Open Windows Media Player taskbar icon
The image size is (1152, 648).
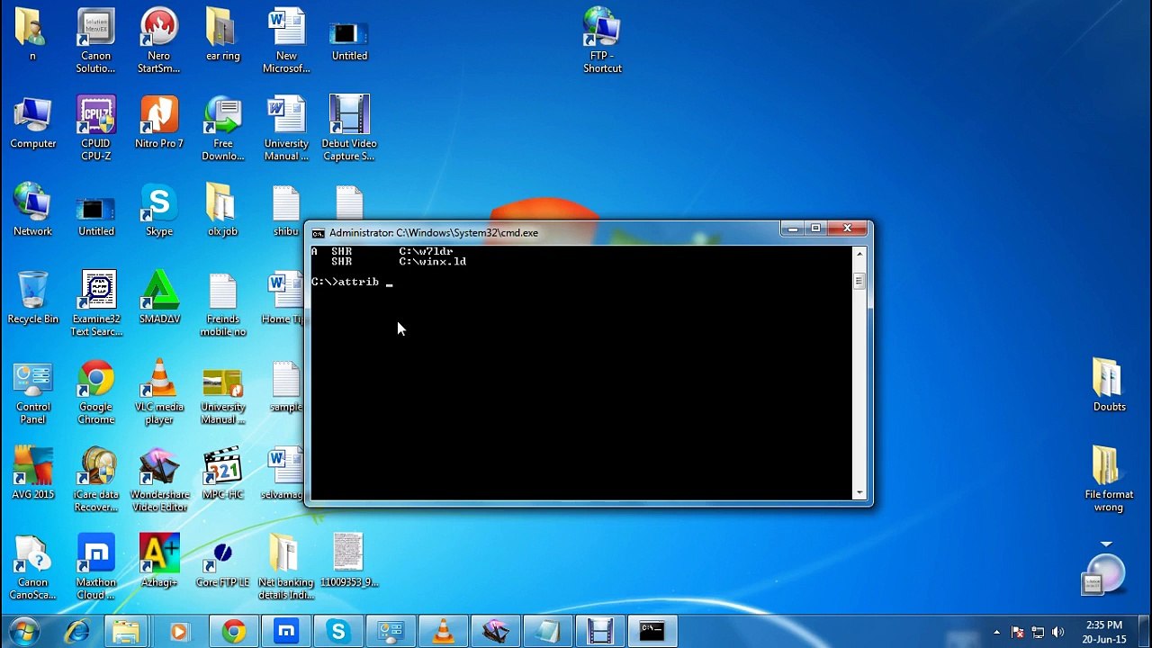tap(179, 632)
